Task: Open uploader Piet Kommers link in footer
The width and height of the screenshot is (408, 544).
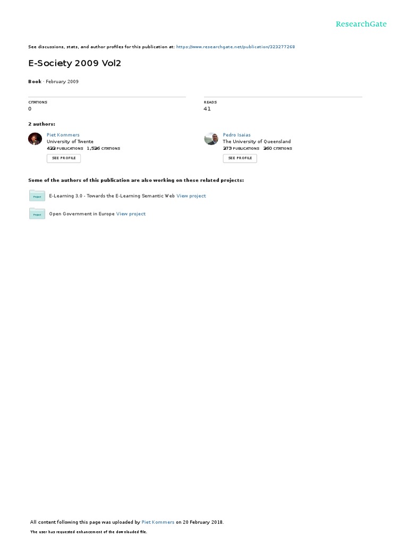Action: [x=158, y=522]
